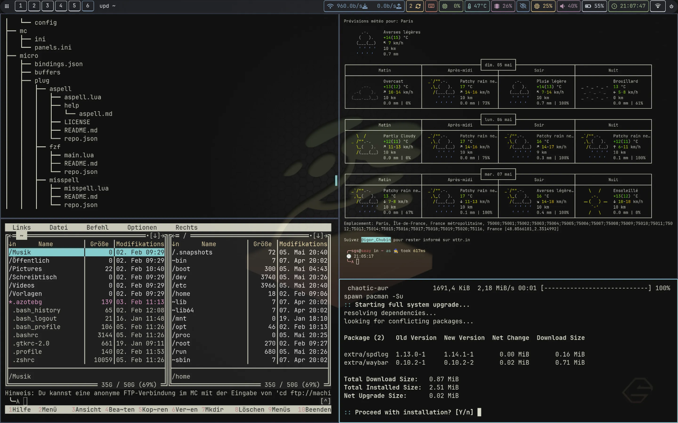Toggle the idle inhibitor eye icon

tap(523, 6)
